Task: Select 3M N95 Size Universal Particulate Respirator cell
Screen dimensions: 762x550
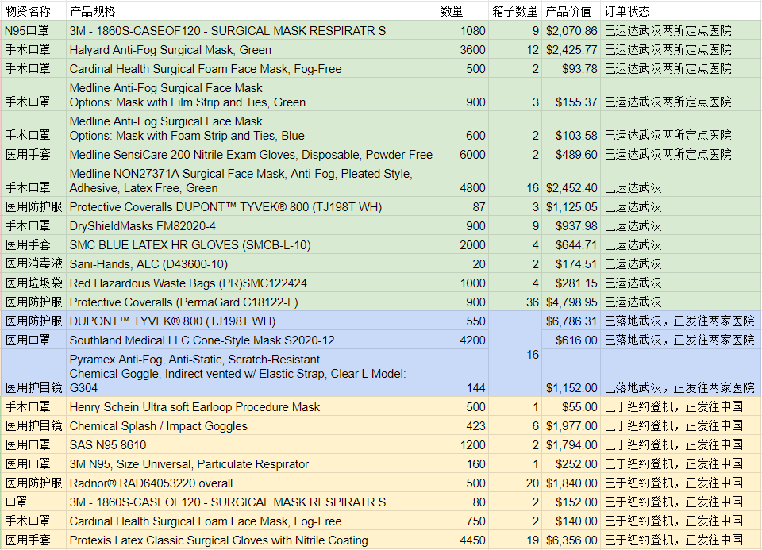Action: [252, 463]
